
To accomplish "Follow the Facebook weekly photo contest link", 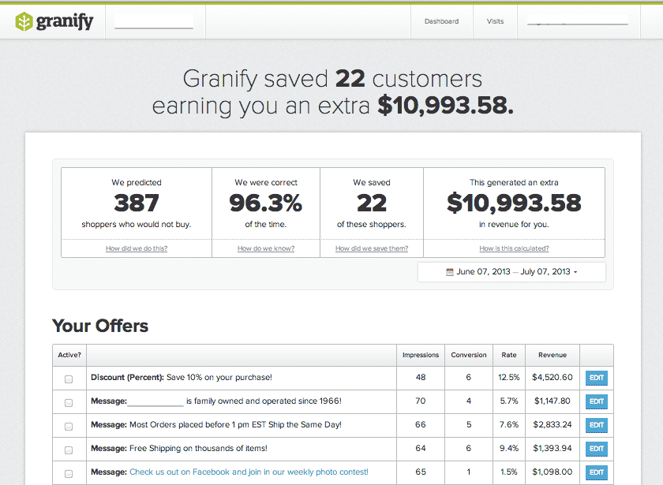I will click(x=249, y=472).
